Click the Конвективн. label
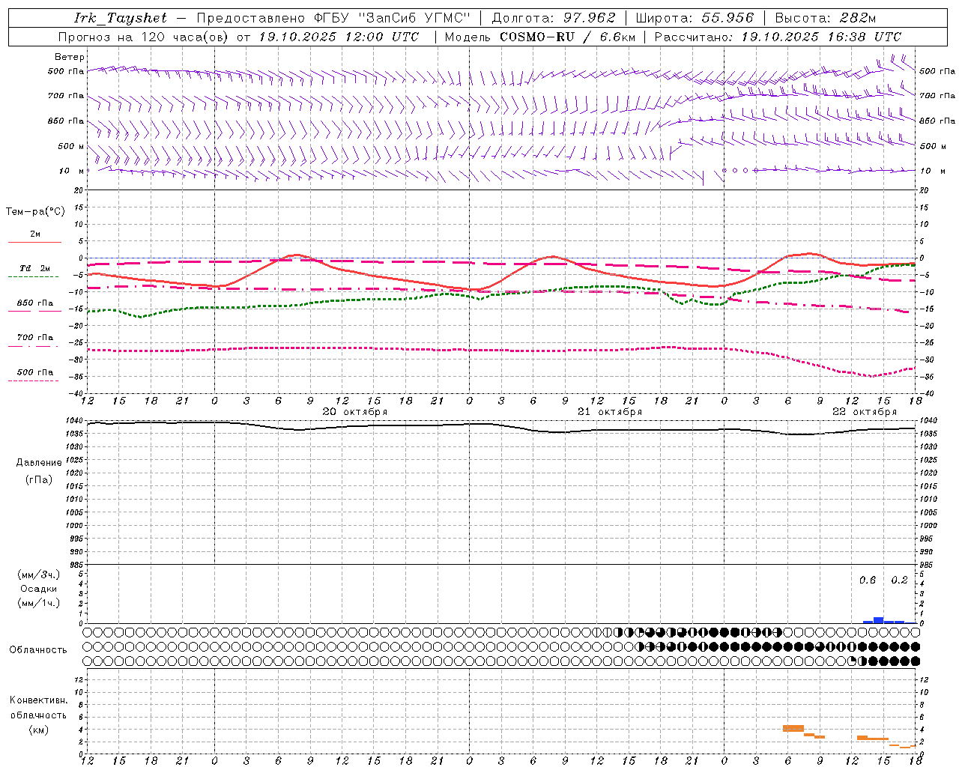Screen dimensions: 959x767 pos(38,700)
